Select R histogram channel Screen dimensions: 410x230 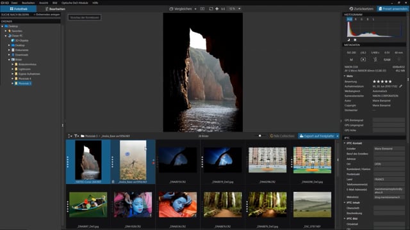coord(356,19)
